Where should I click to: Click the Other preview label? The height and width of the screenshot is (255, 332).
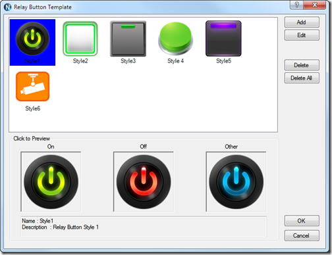click(x=231, y=147)
